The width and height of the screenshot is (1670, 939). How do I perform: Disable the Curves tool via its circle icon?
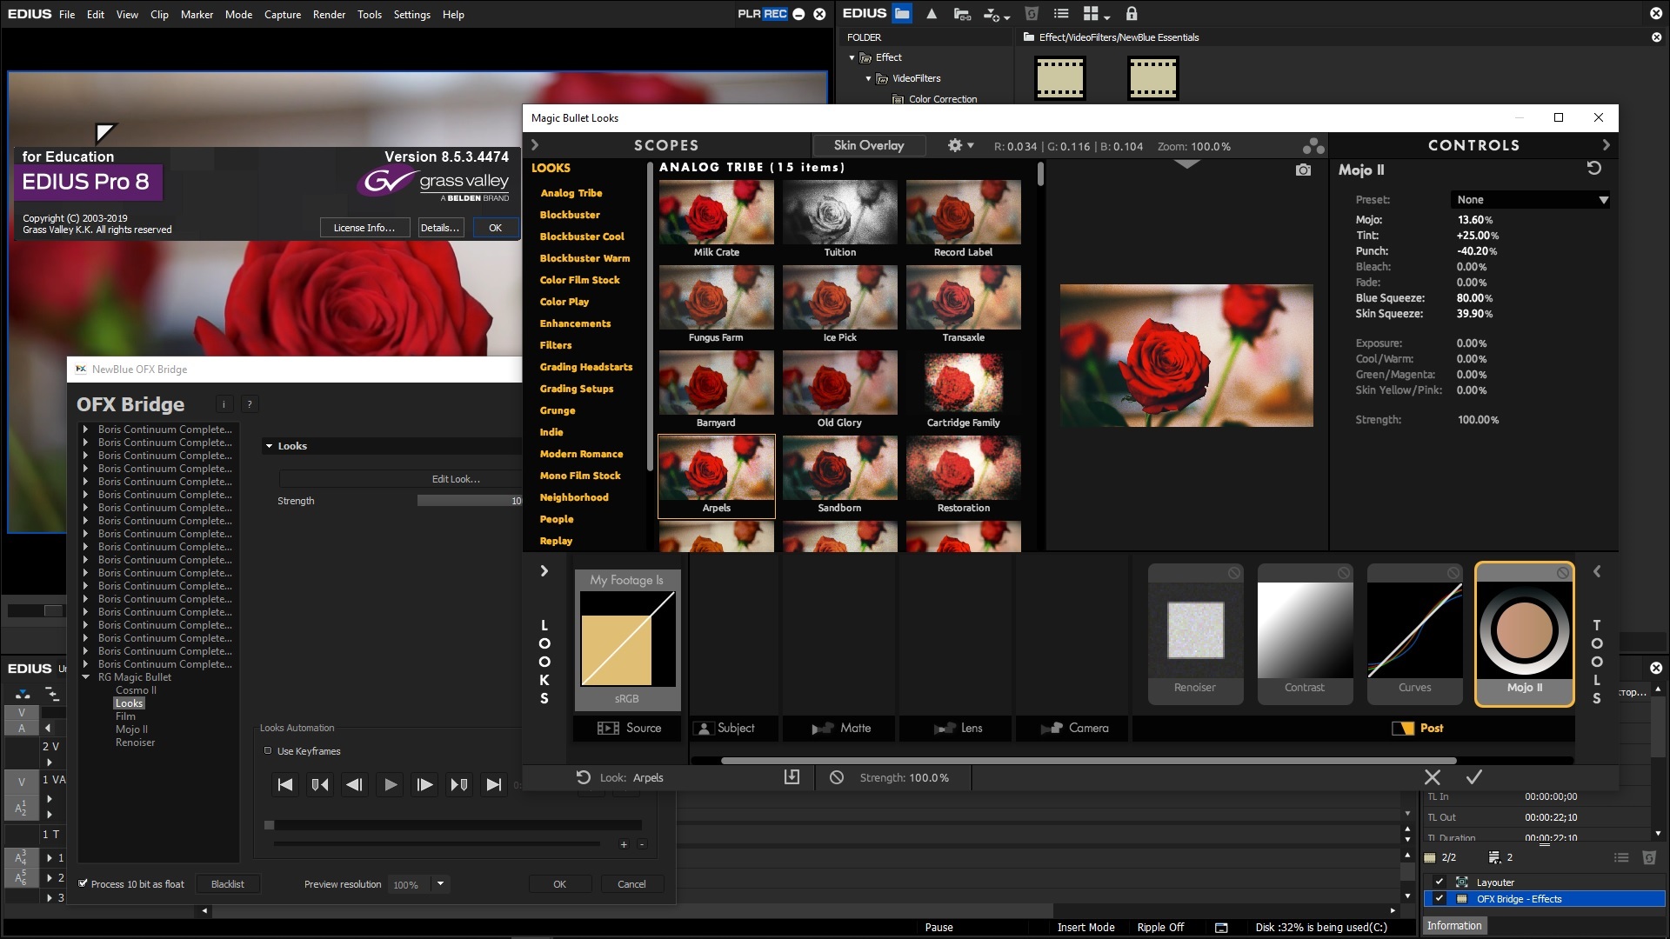[x=1453, y=573]
